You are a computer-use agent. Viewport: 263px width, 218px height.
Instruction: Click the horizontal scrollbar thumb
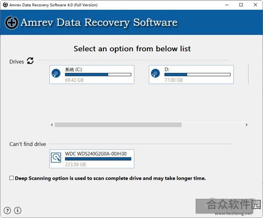[118, 125]
